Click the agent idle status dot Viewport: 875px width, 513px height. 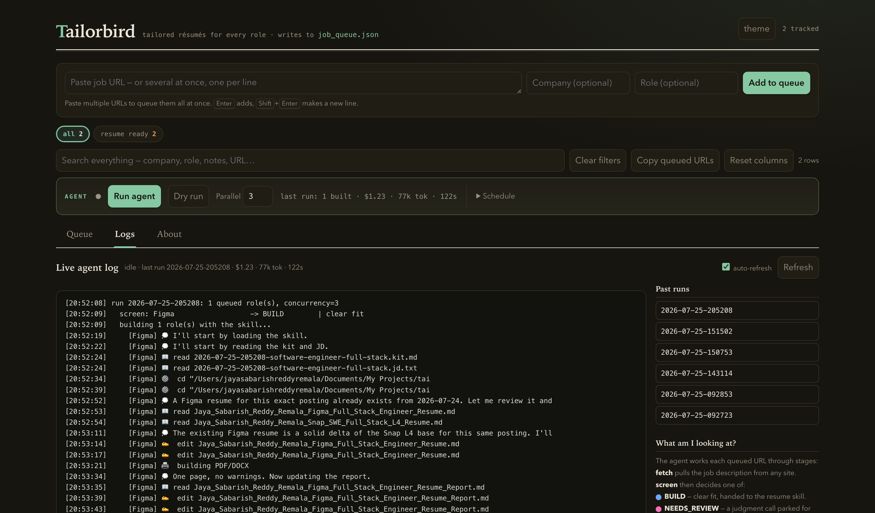[x=98, y=196]
